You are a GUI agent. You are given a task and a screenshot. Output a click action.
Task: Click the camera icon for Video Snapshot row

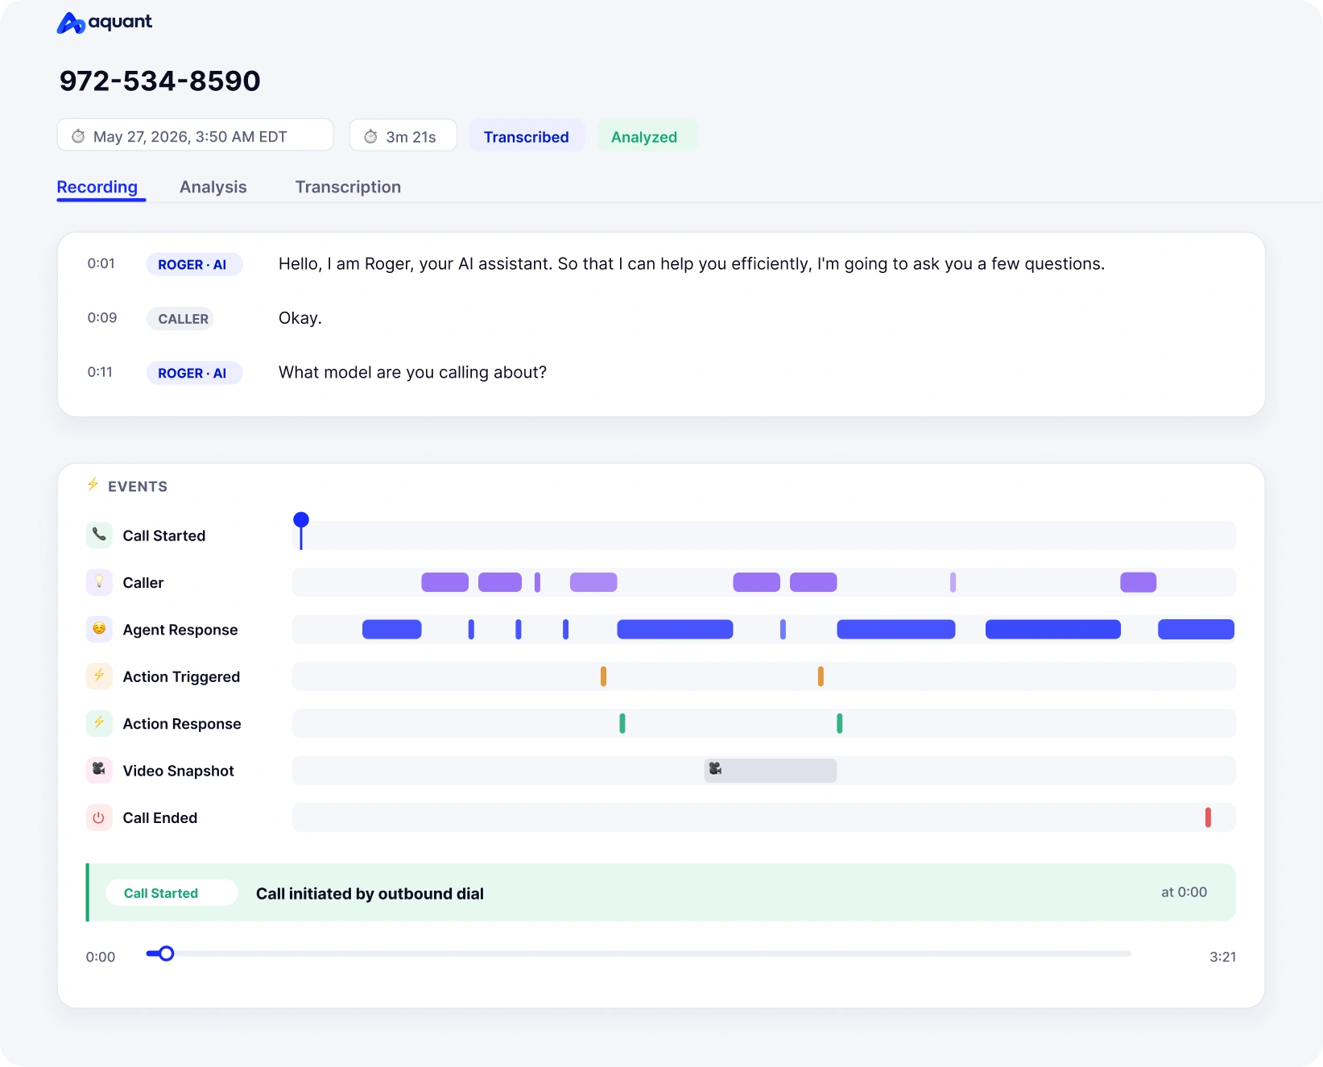coord(99,769)
